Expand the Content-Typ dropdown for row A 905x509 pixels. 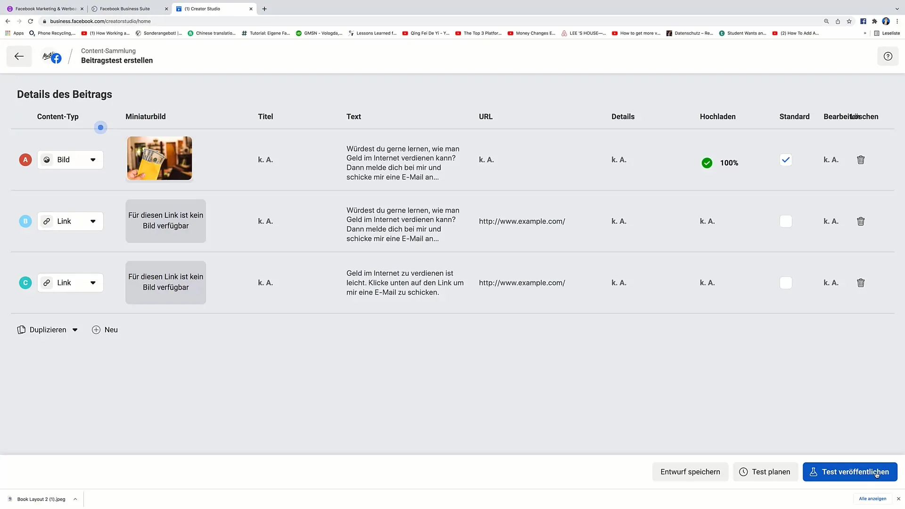point(92,160)
